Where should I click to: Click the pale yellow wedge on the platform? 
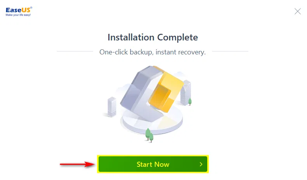click(166, 122)
